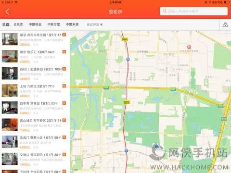Click orange badge on the 望京 47㎡ row
The width and height of the screenshot is (231, 173).
64,35
